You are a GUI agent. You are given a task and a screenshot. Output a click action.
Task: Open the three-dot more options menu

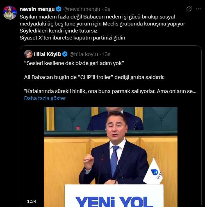click(198, 9)
